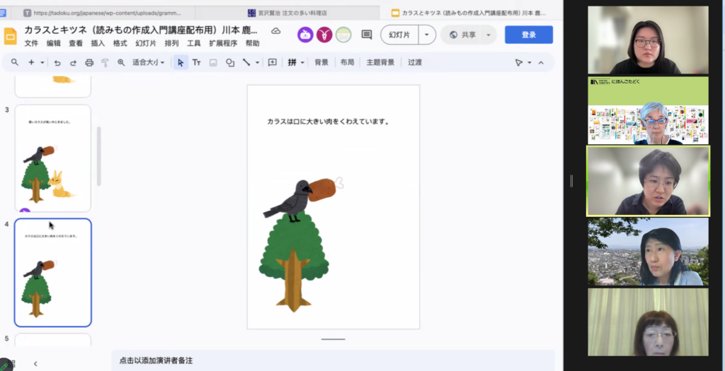Click the redo arrow icon
Image resolution: width=725 pixels, height=371 pixels.
[x=73, y=63]
